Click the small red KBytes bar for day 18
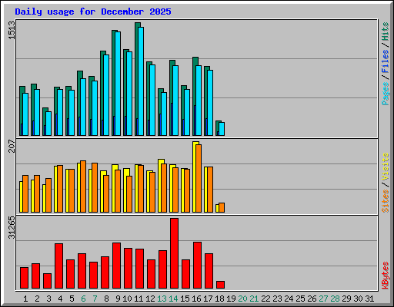The image size is (394, 307). (220, 285)
